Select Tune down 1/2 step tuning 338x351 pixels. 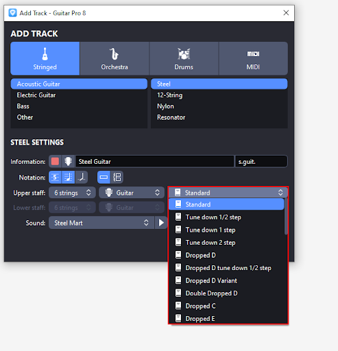[x=226, y=217]
